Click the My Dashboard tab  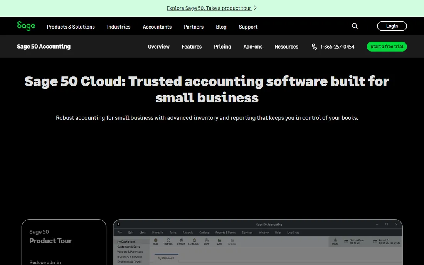[x=166, y=258]
